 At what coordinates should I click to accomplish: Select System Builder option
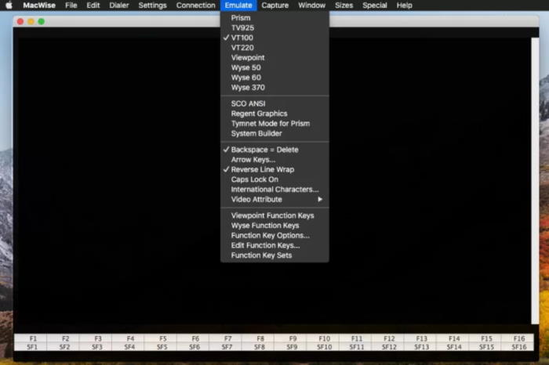[274, 134]
